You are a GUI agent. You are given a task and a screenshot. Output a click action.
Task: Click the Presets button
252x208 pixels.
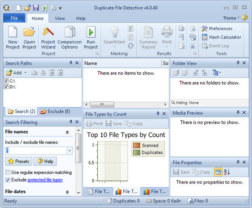pyautogui.click(x=18, y=161)
